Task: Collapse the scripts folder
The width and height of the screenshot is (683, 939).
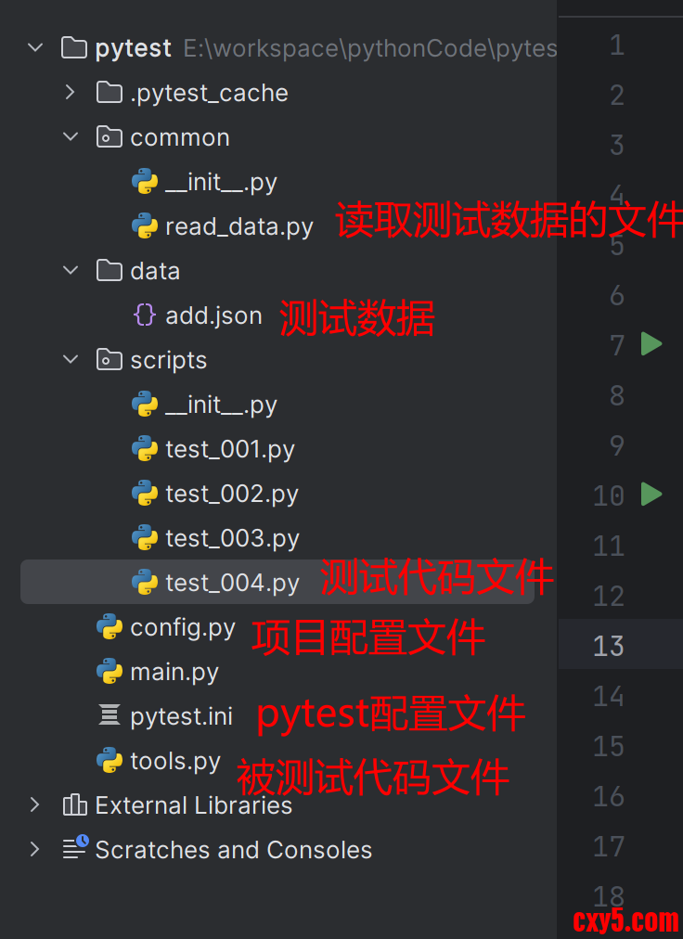Action: click(x=71, y=359)
